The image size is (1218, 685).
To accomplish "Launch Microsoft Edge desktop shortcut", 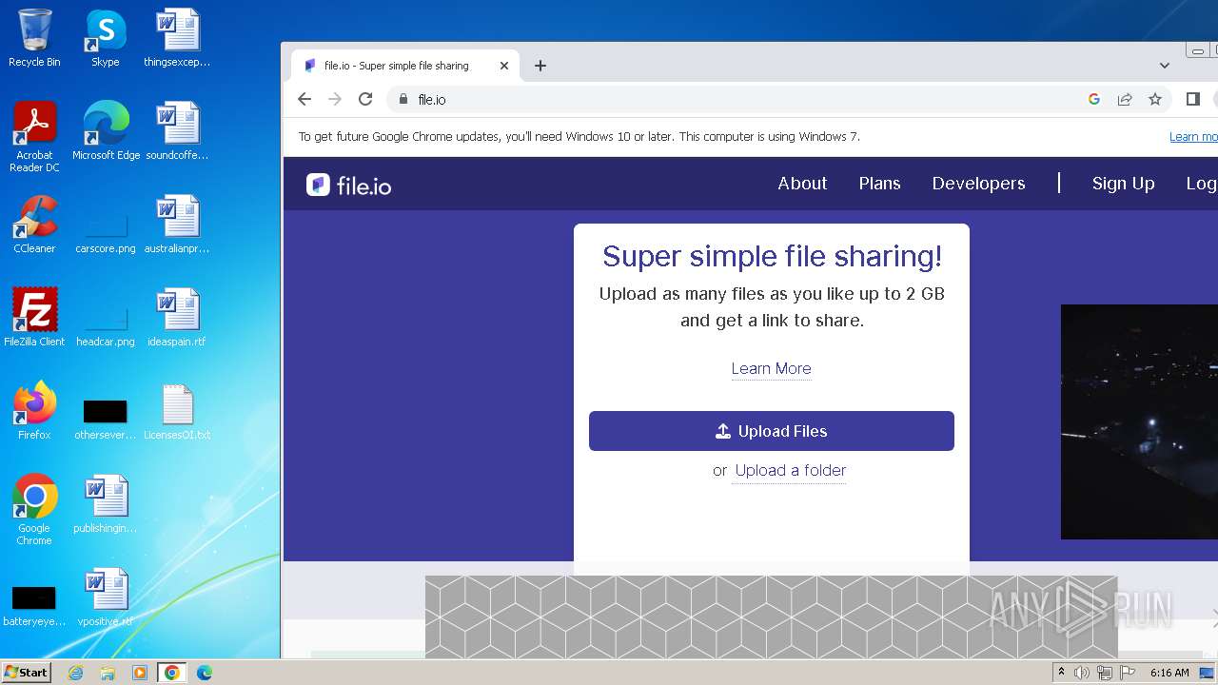I will coord(106,131).
